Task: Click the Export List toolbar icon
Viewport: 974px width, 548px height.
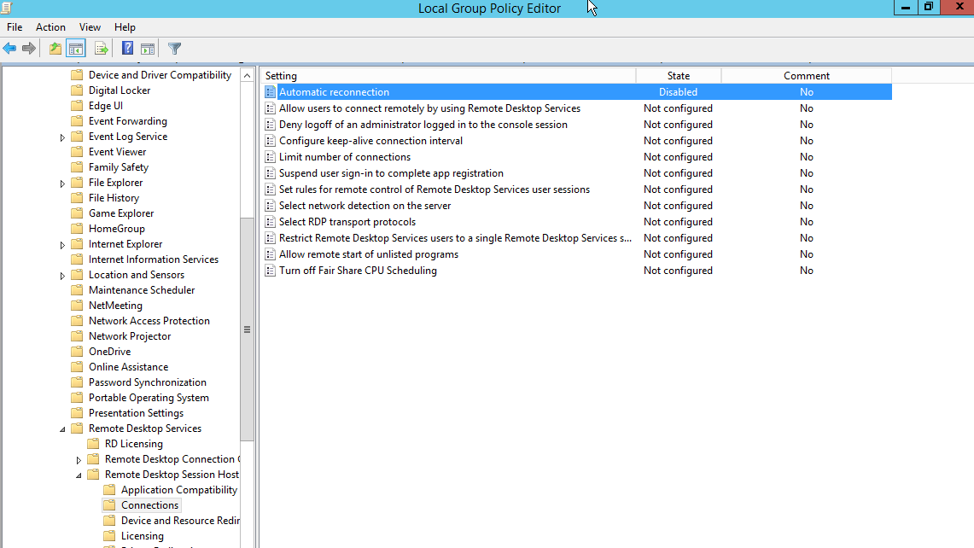Action: point(102,49)
